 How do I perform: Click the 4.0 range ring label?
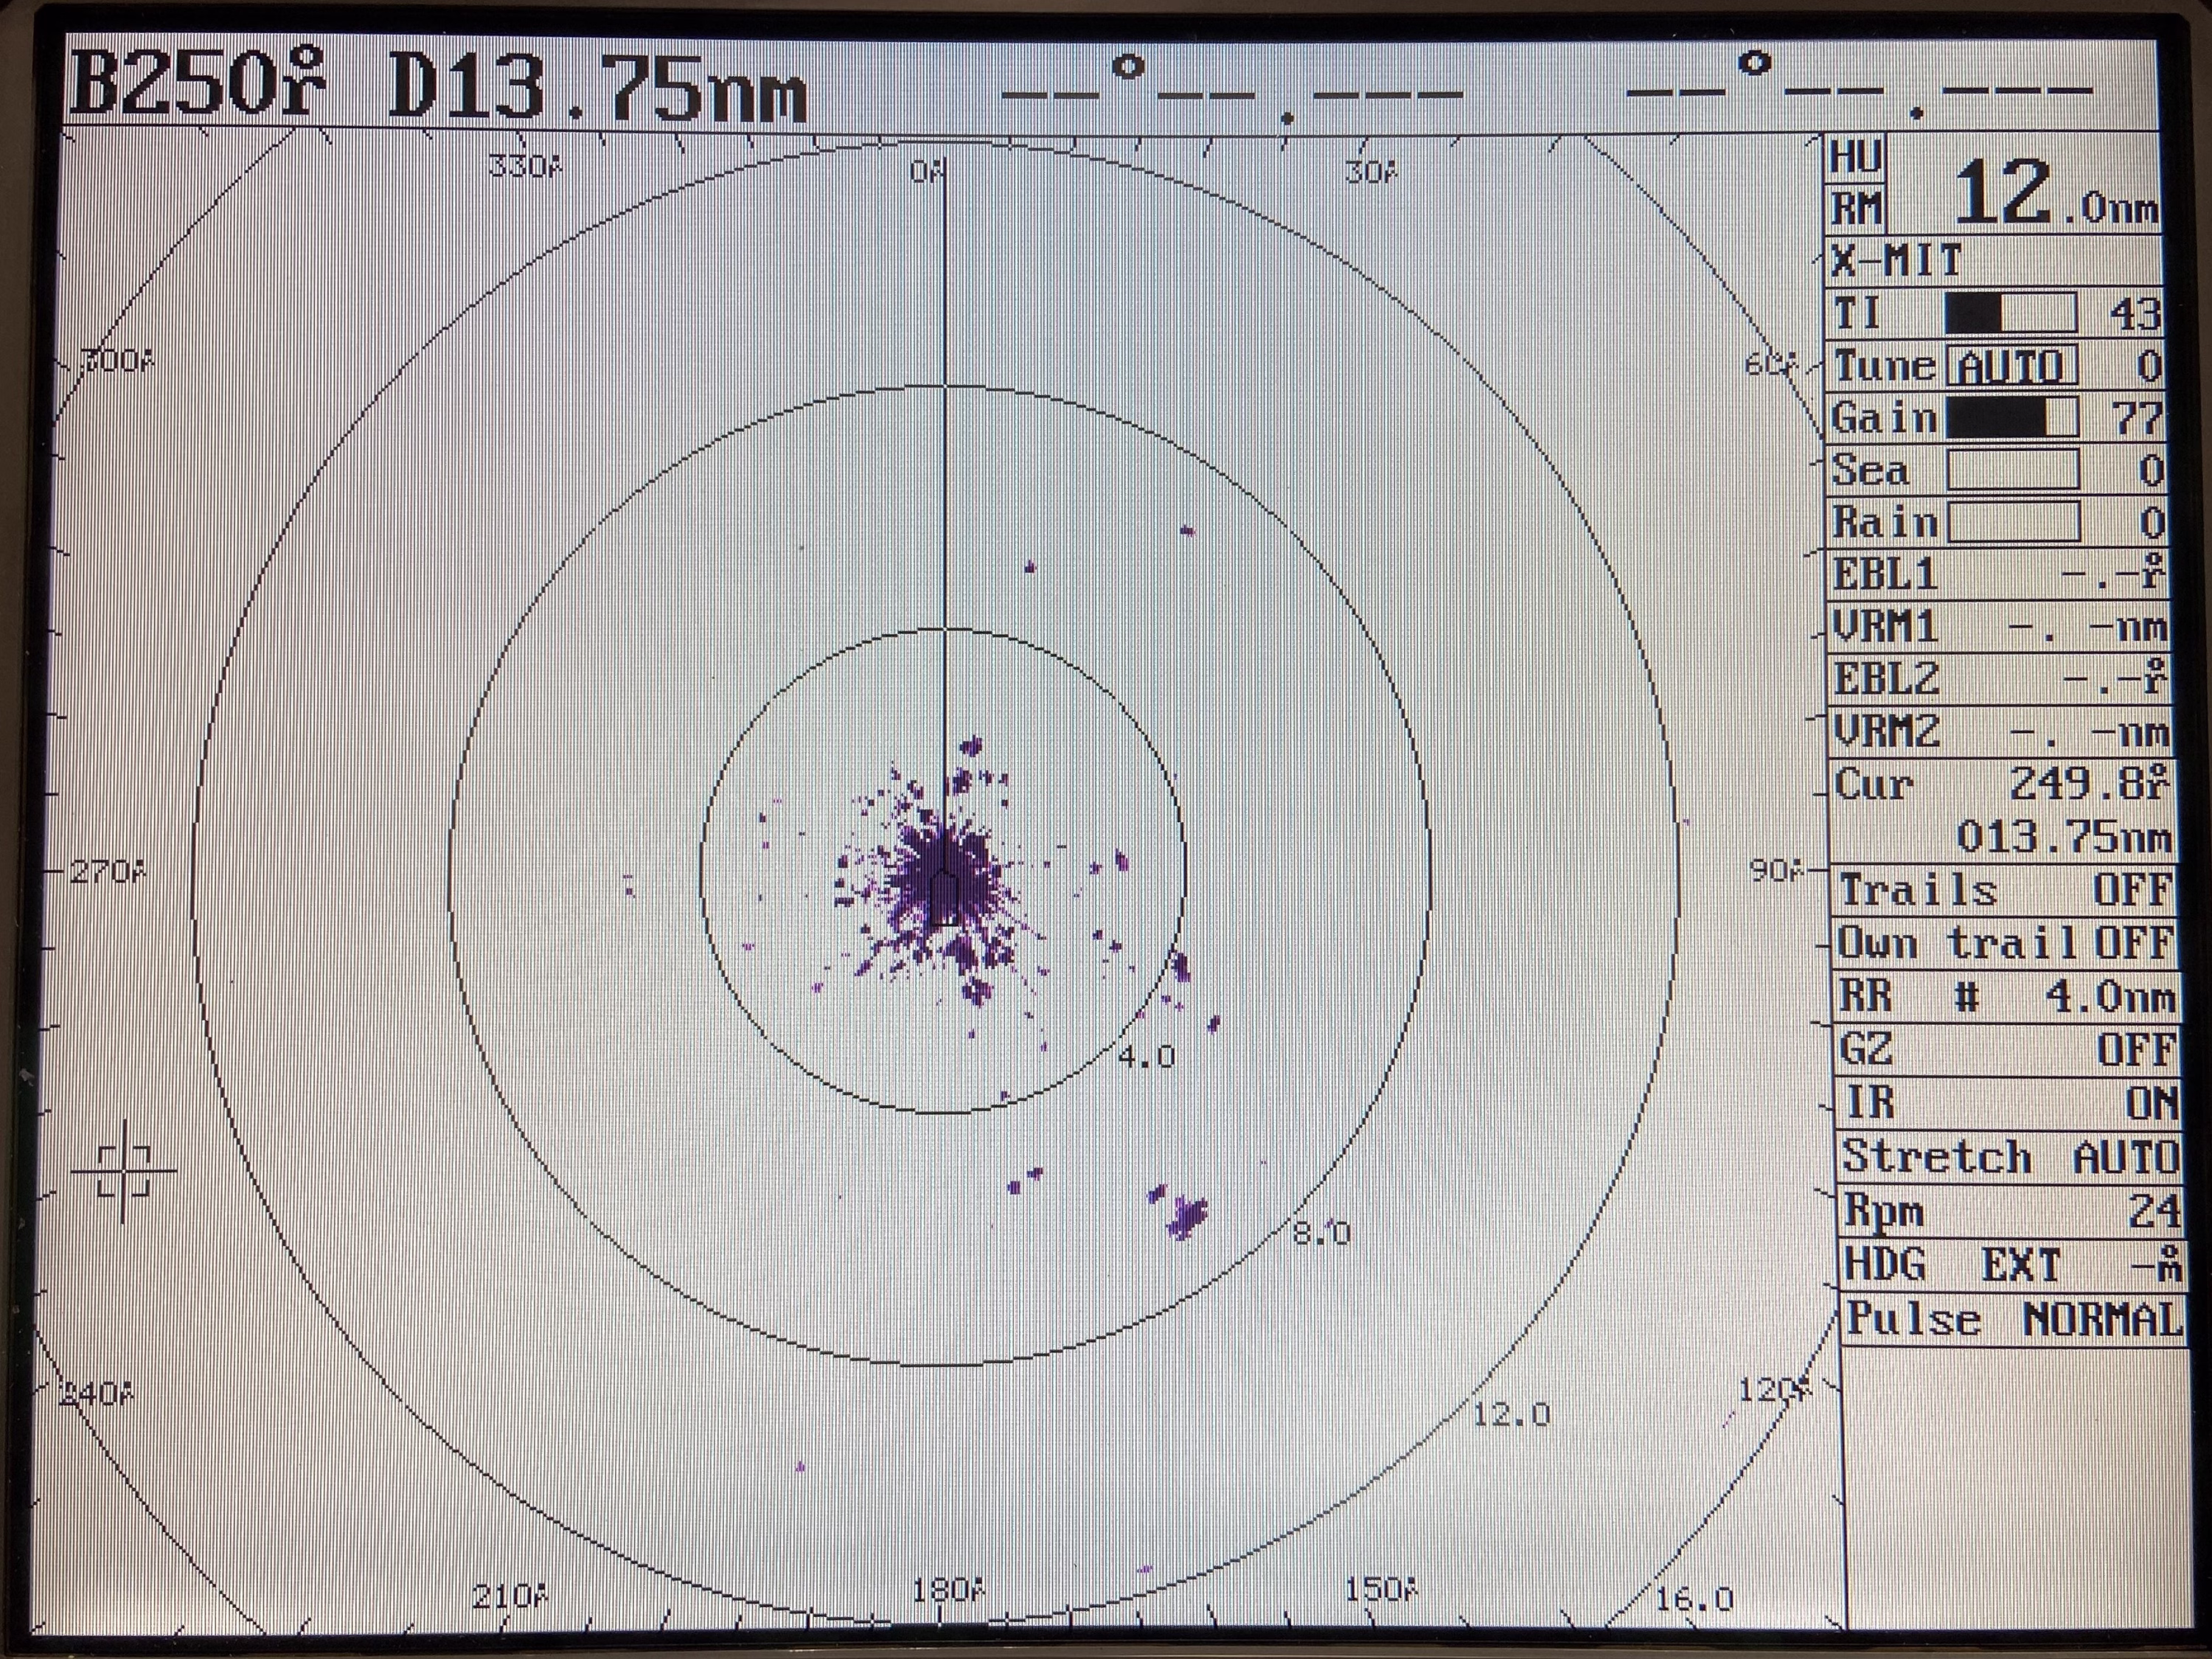pos(1147,1056)
